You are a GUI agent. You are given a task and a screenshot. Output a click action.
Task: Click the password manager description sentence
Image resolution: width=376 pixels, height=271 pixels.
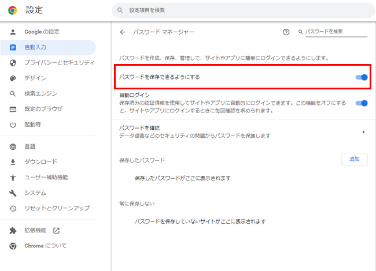point(224,58)
